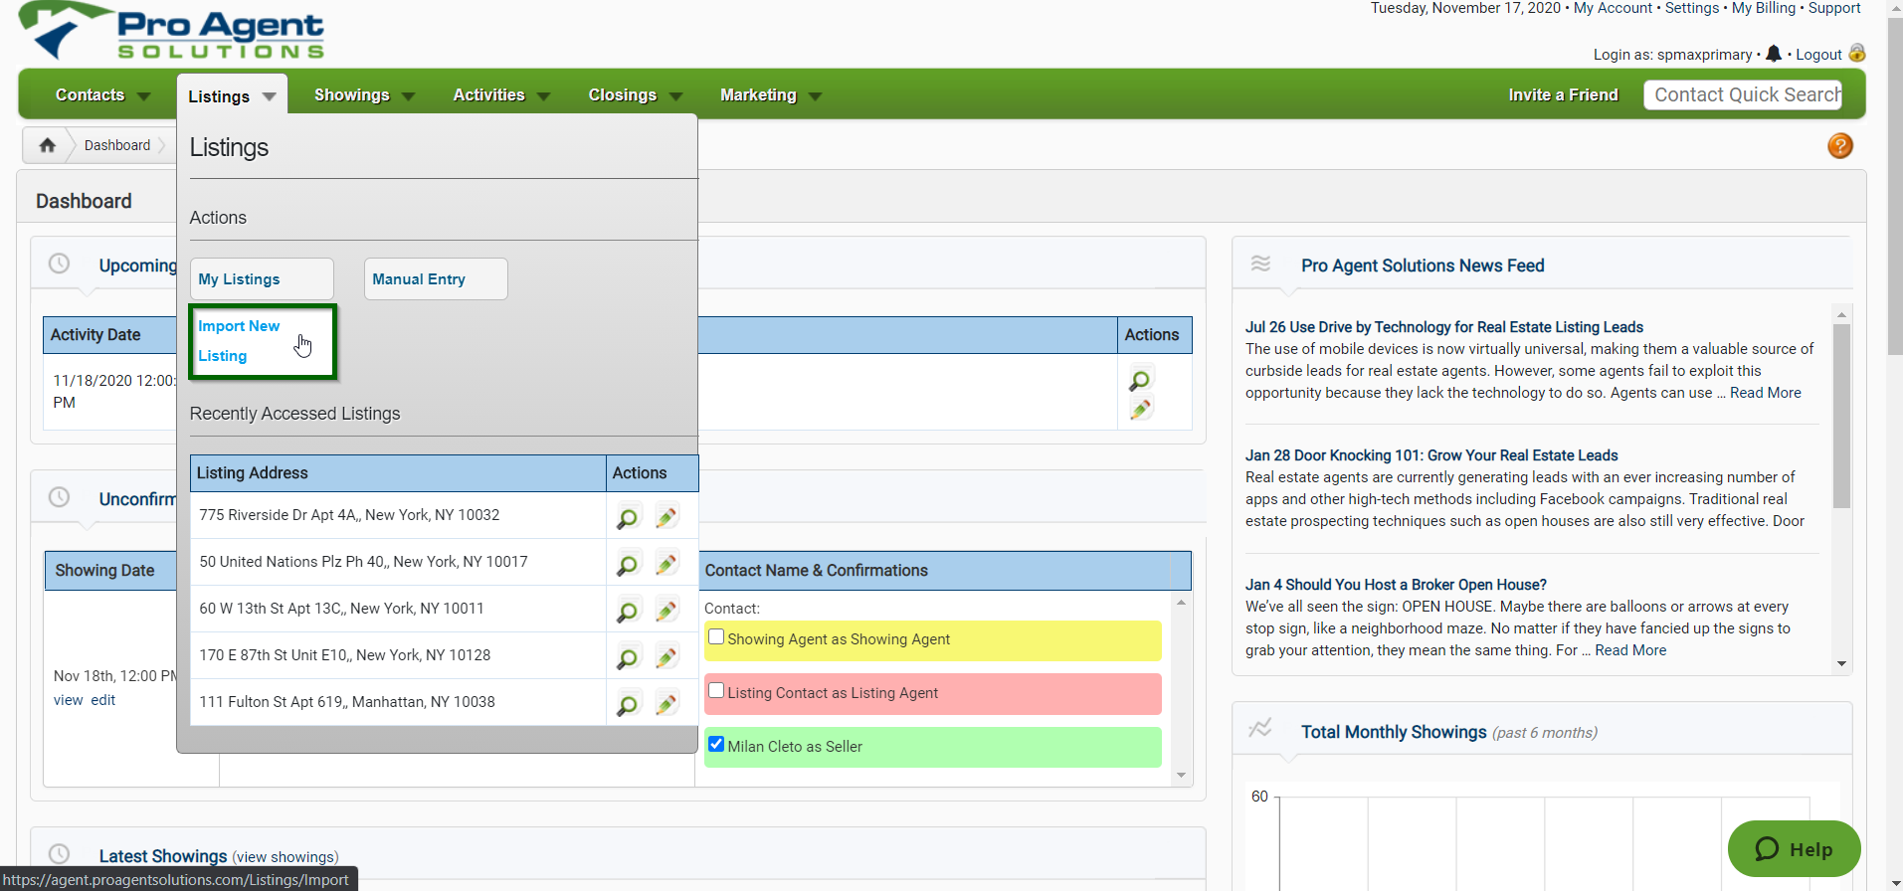The width and height of the screenshot is (1903, 891).
Task: Open Settings link in header
Action: coord(1691,8)
